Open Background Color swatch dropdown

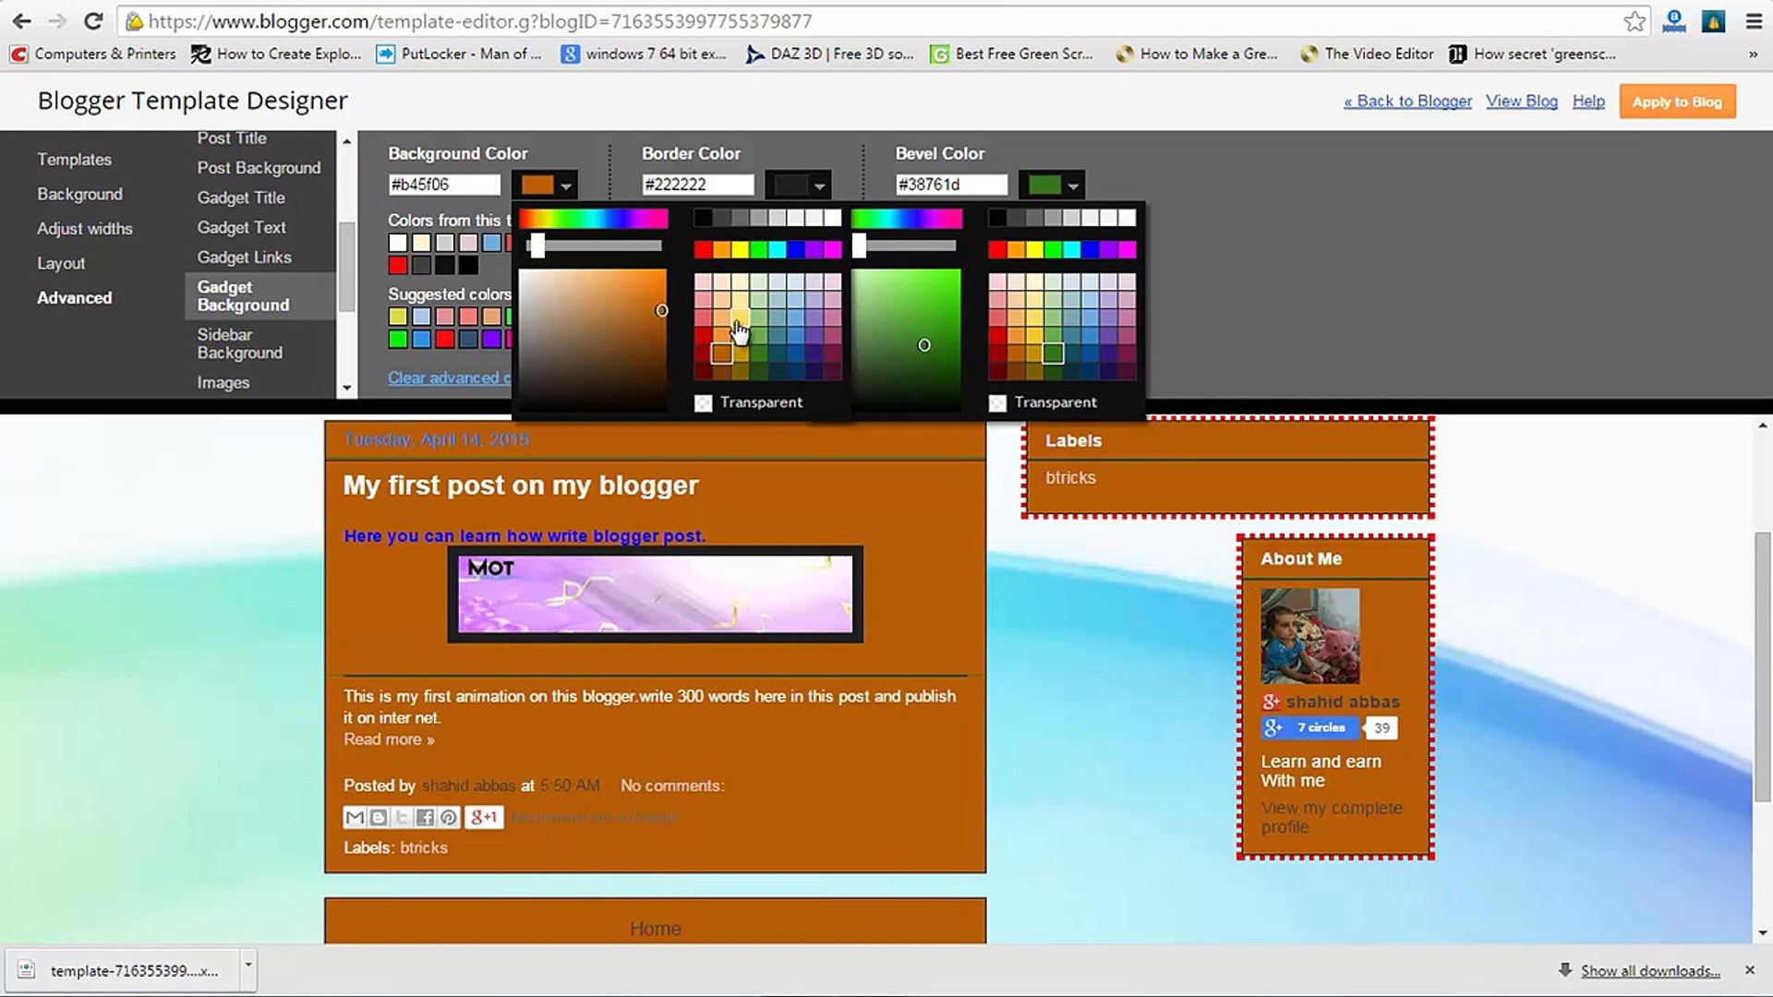(547, 185)
